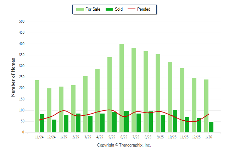Select the Sold bar for 12/24
The height and width of the screenshot is (154, 229).
point(54,126)
